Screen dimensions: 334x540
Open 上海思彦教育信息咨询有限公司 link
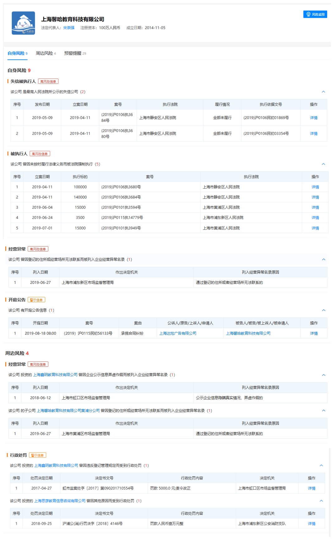point(60,501)
